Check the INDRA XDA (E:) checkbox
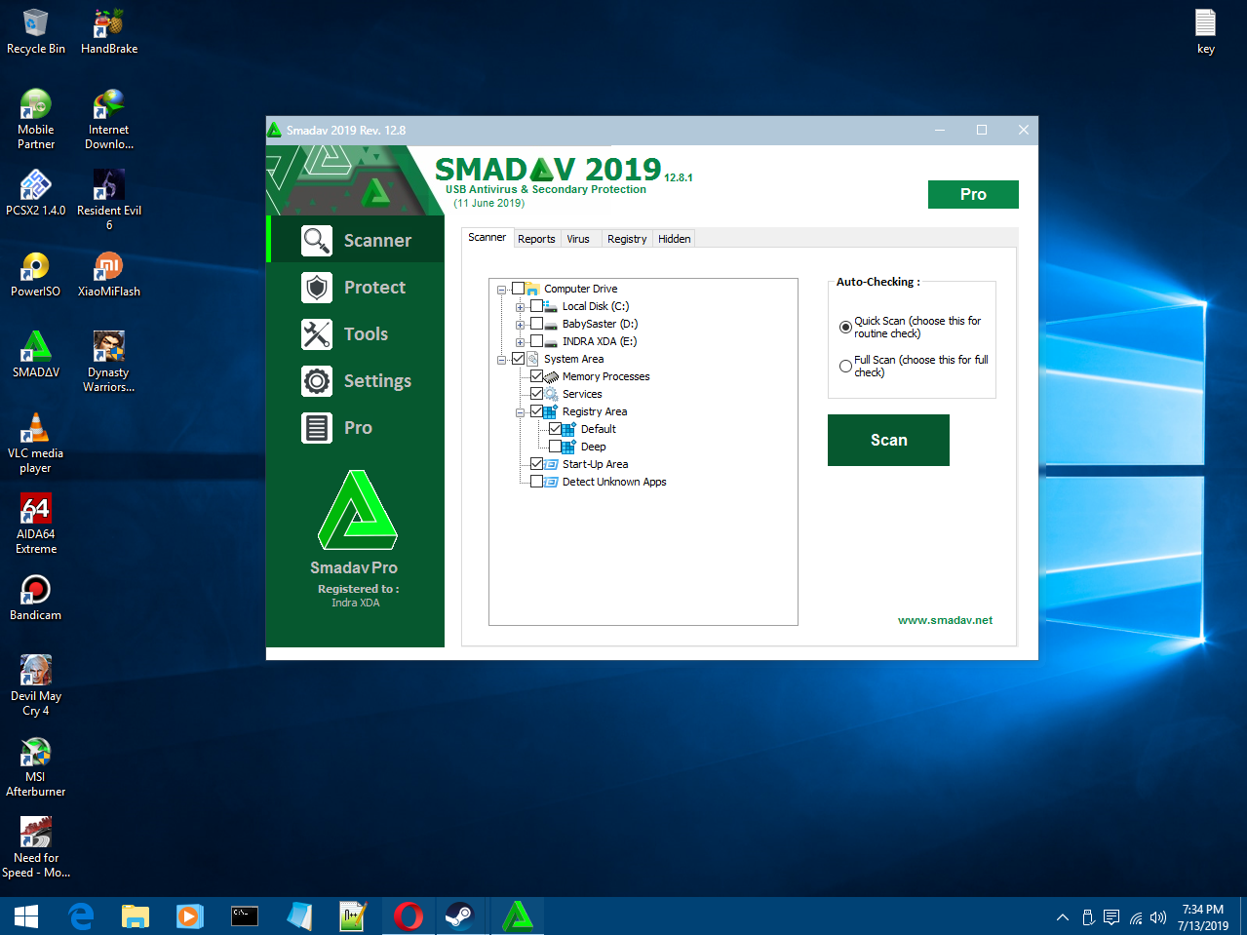The image size is (1247, 935). [536, 341]
